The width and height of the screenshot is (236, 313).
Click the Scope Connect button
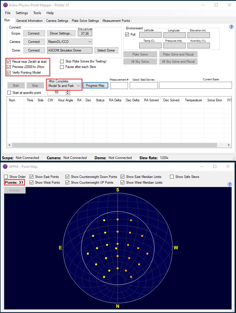(34, 33)
